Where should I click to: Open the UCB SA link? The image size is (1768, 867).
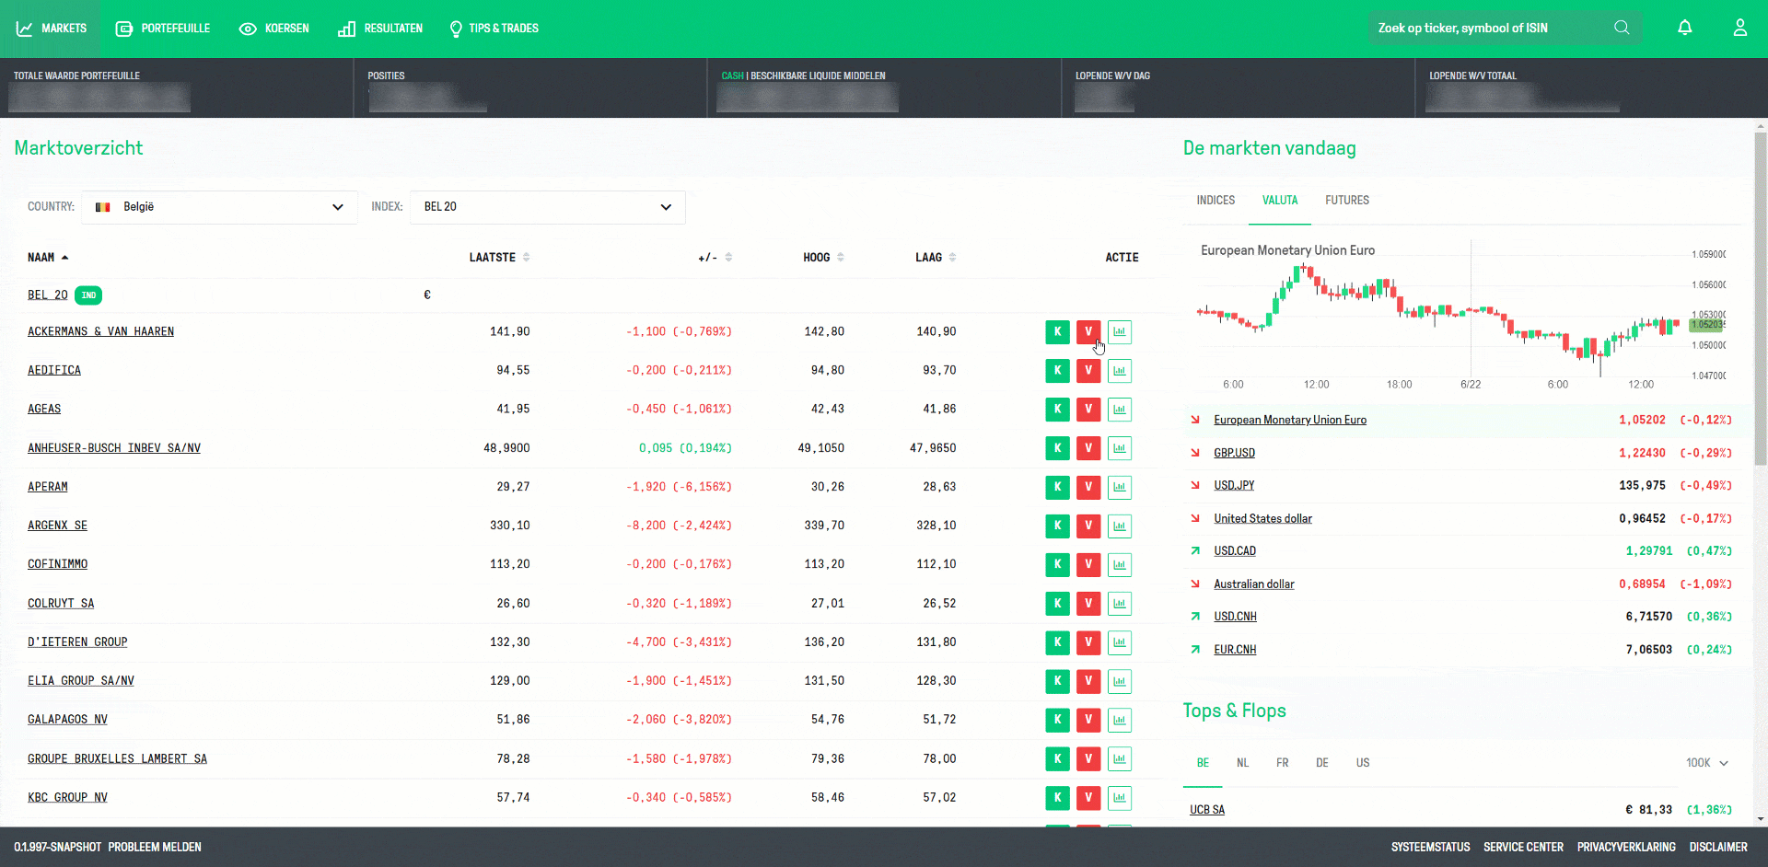click(x=1207, y=810)
